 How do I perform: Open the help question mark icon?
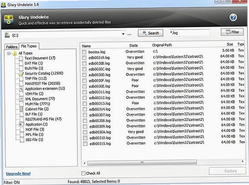click(233, 17)
